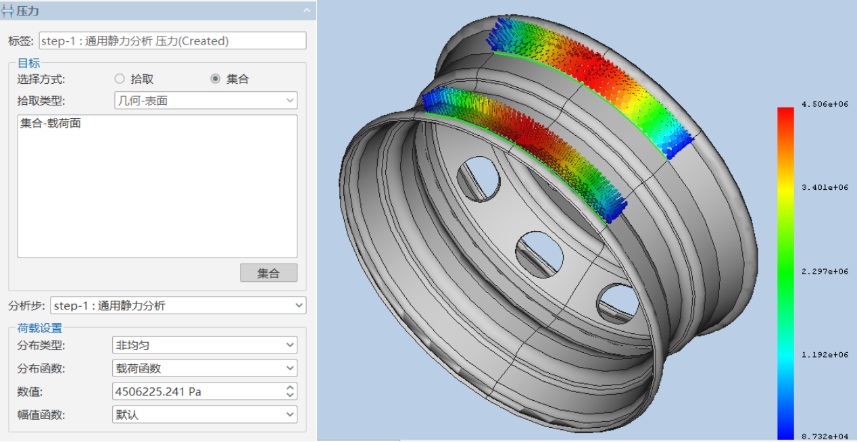Open the 分布类型 dropdown

[x=205, y=345]
